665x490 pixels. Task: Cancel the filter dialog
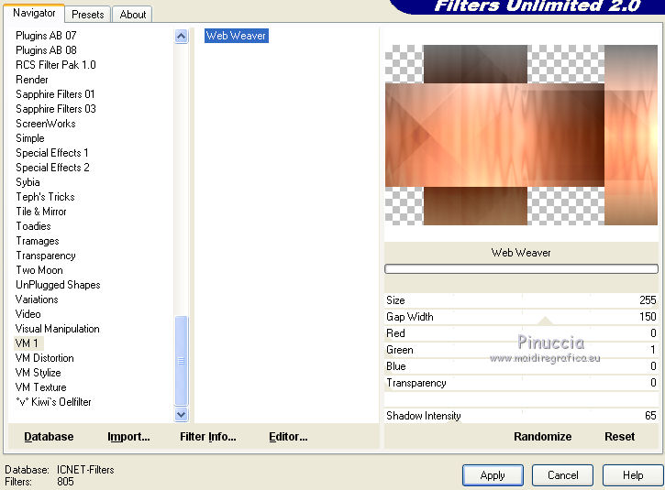pos(563,475)
